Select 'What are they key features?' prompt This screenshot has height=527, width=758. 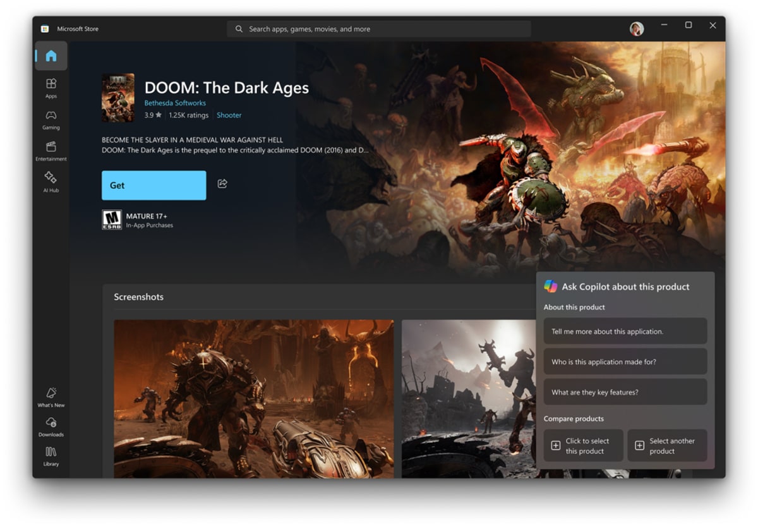point(625,392)
